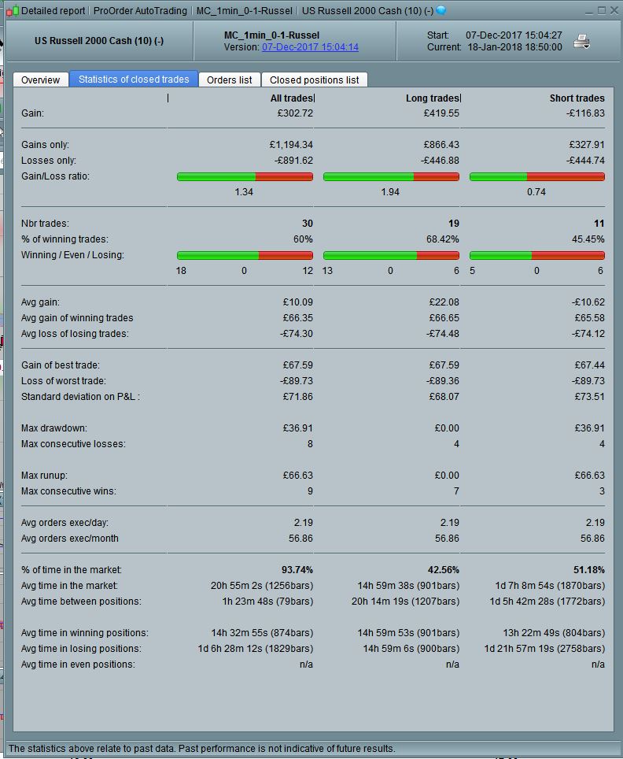Viewport: 623px width, 759px height.
Task: Click the 'Max runup:' label
Action: (44, 476)
